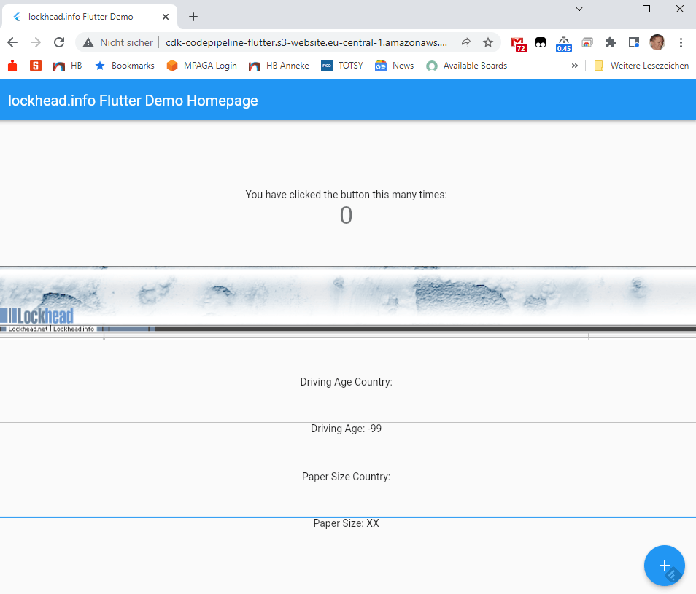The width and height of the screenshot is (696, 594).
Task: Open the HB Anneke bookmark
Action: coord(279,66)
